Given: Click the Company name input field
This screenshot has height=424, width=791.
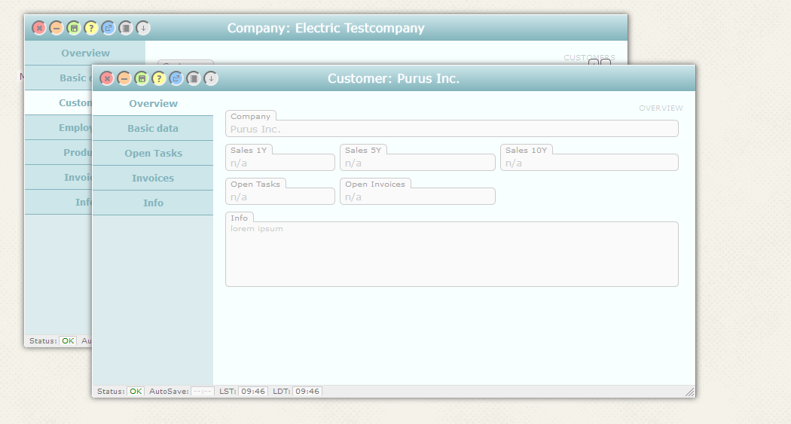Looking at the screenshot, I should click(451, 129).
